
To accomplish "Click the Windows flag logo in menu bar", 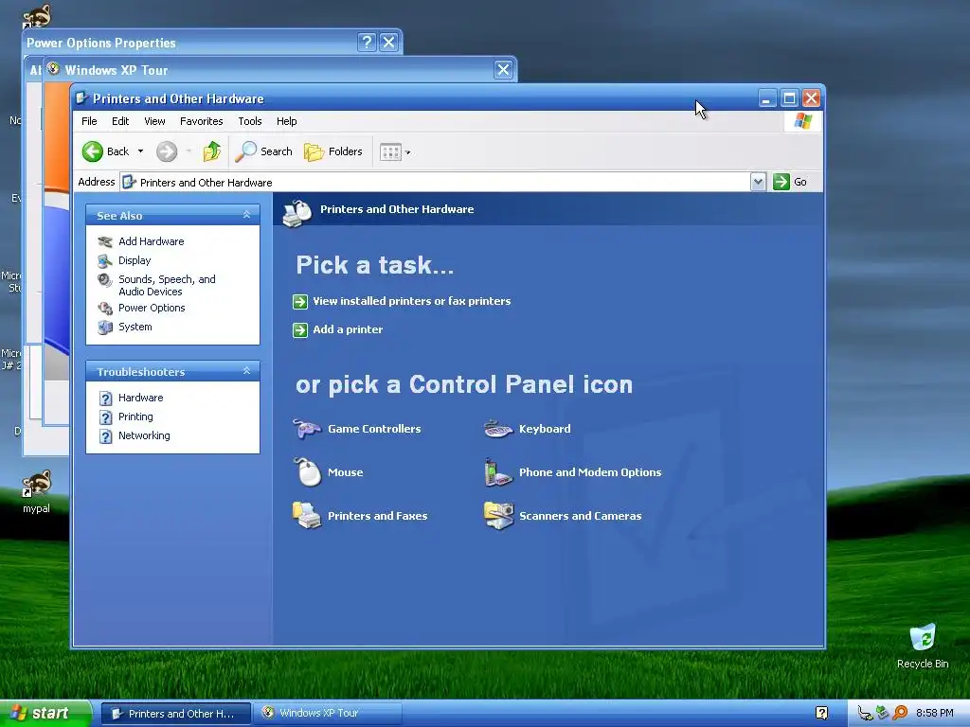I will click(x=803, y=120).
